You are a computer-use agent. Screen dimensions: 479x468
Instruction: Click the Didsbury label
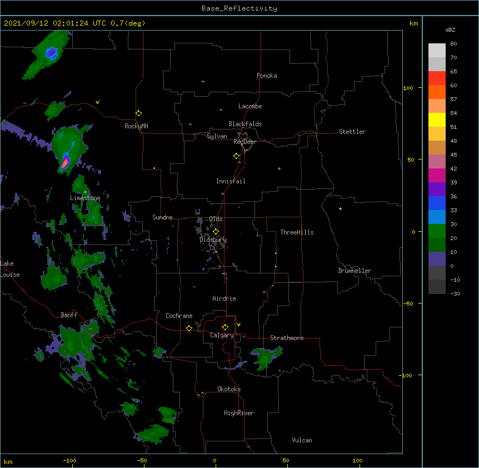click(x=213, y=240)
